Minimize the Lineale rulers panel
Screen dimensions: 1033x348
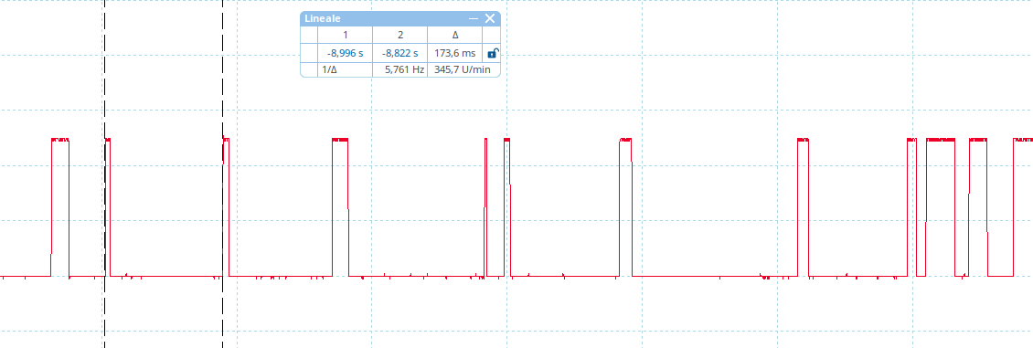pos(473,19)
